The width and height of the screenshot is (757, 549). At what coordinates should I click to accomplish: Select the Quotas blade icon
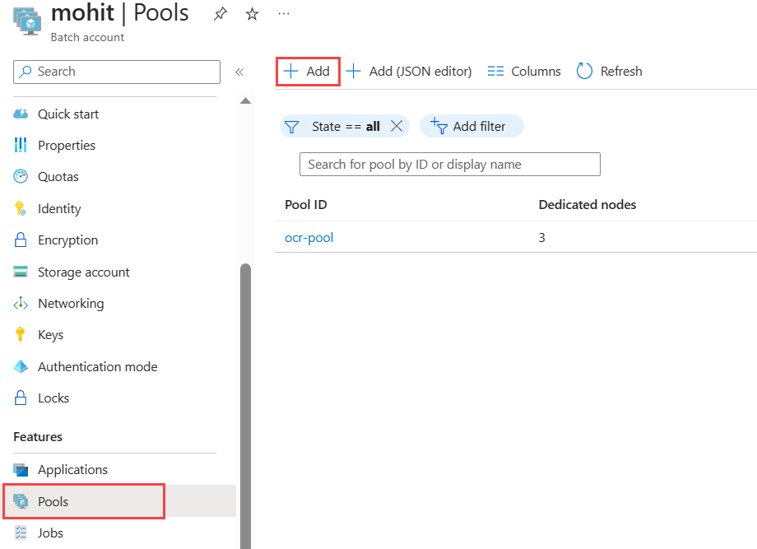21,176
